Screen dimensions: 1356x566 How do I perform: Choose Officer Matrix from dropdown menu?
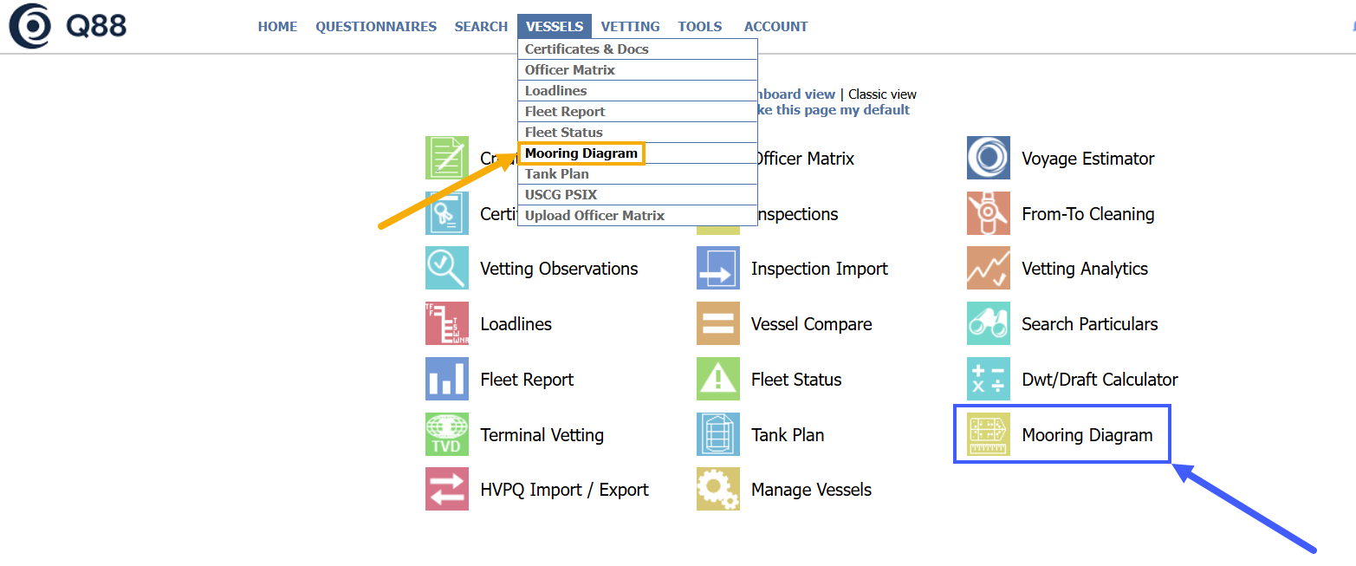570,70
